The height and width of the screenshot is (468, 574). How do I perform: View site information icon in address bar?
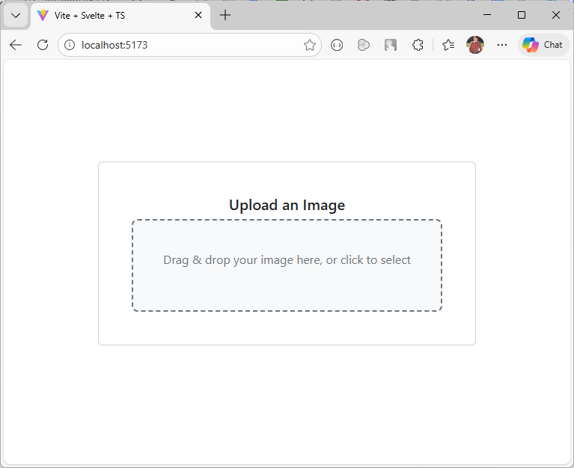70,45
